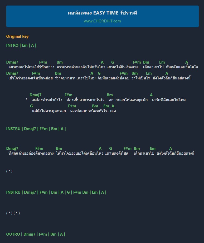Click the first Dmaj7 chord in verse one
This screenshot has width=204, height=243.
[x=12, y=62]
